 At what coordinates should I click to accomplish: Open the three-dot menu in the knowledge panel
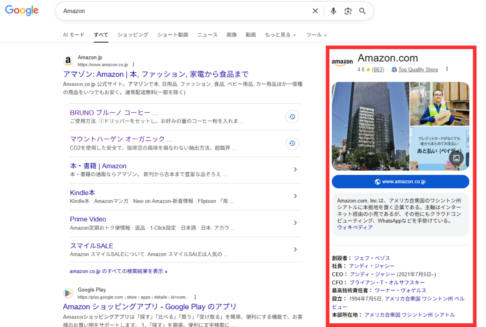tap(447, 69)
